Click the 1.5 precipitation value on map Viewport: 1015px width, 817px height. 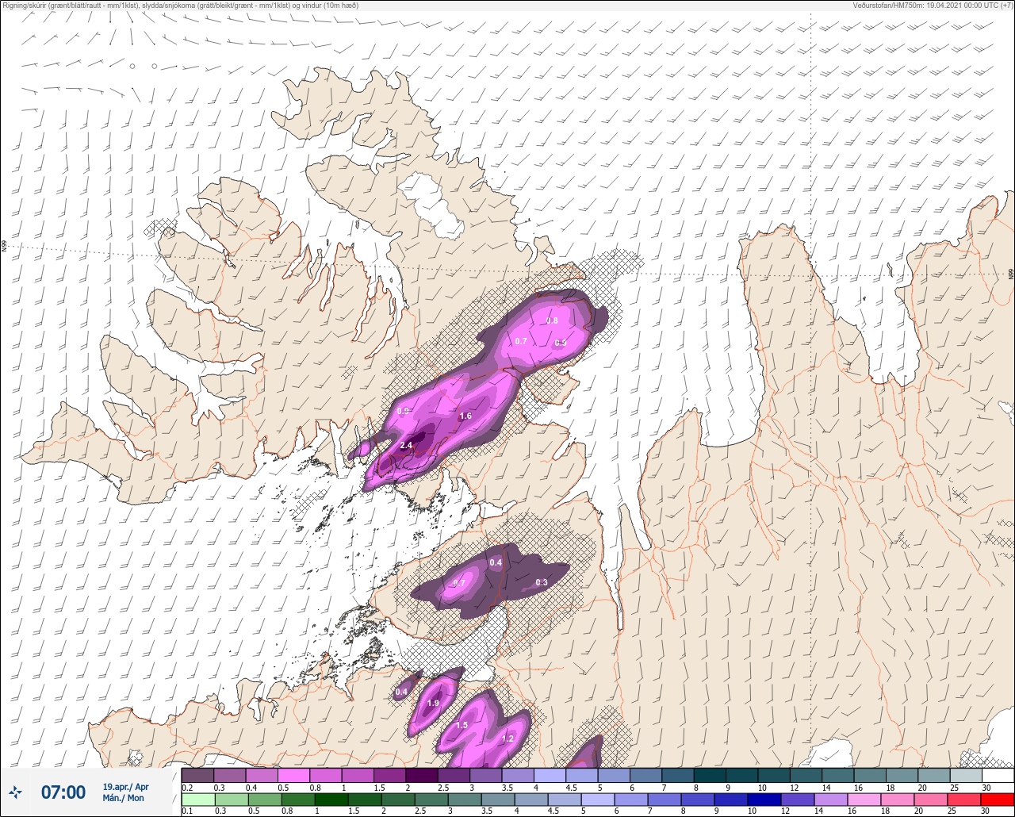[x=462, y=725]
